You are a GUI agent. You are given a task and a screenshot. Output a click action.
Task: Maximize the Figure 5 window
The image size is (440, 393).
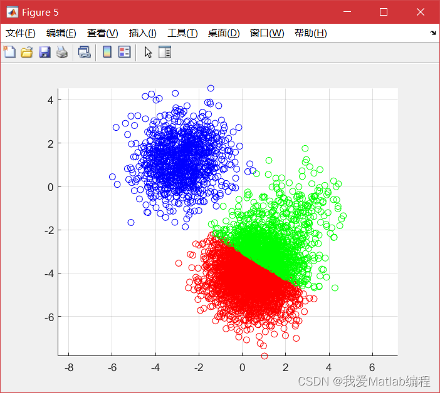pos(384,12)
